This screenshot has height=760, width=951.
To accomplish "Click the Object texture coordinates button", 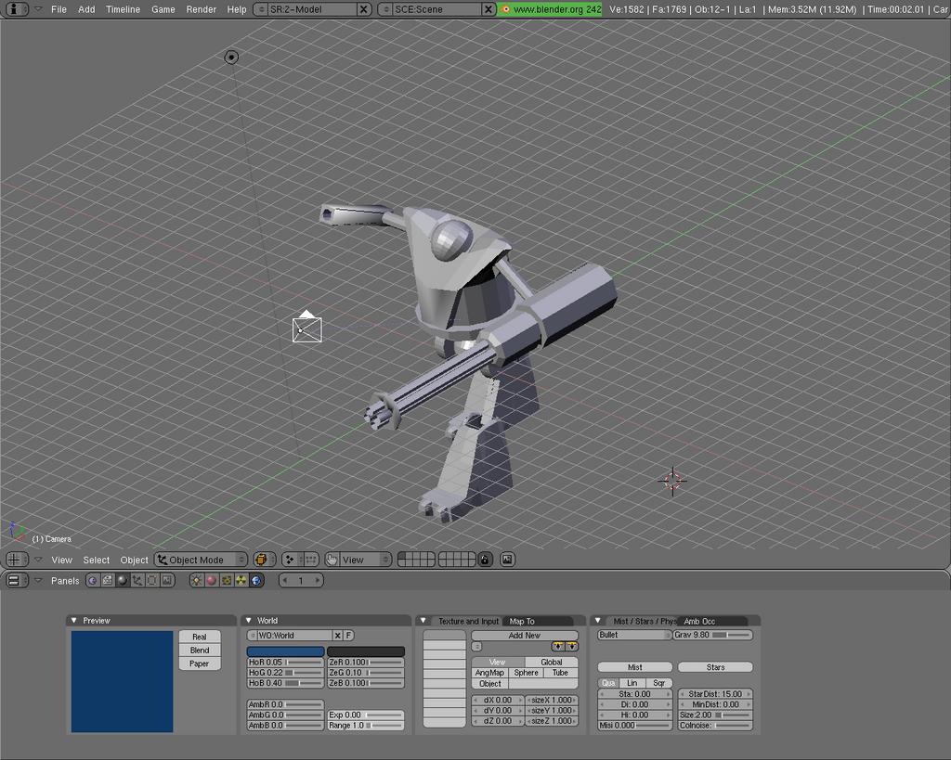I will point(489,684).
